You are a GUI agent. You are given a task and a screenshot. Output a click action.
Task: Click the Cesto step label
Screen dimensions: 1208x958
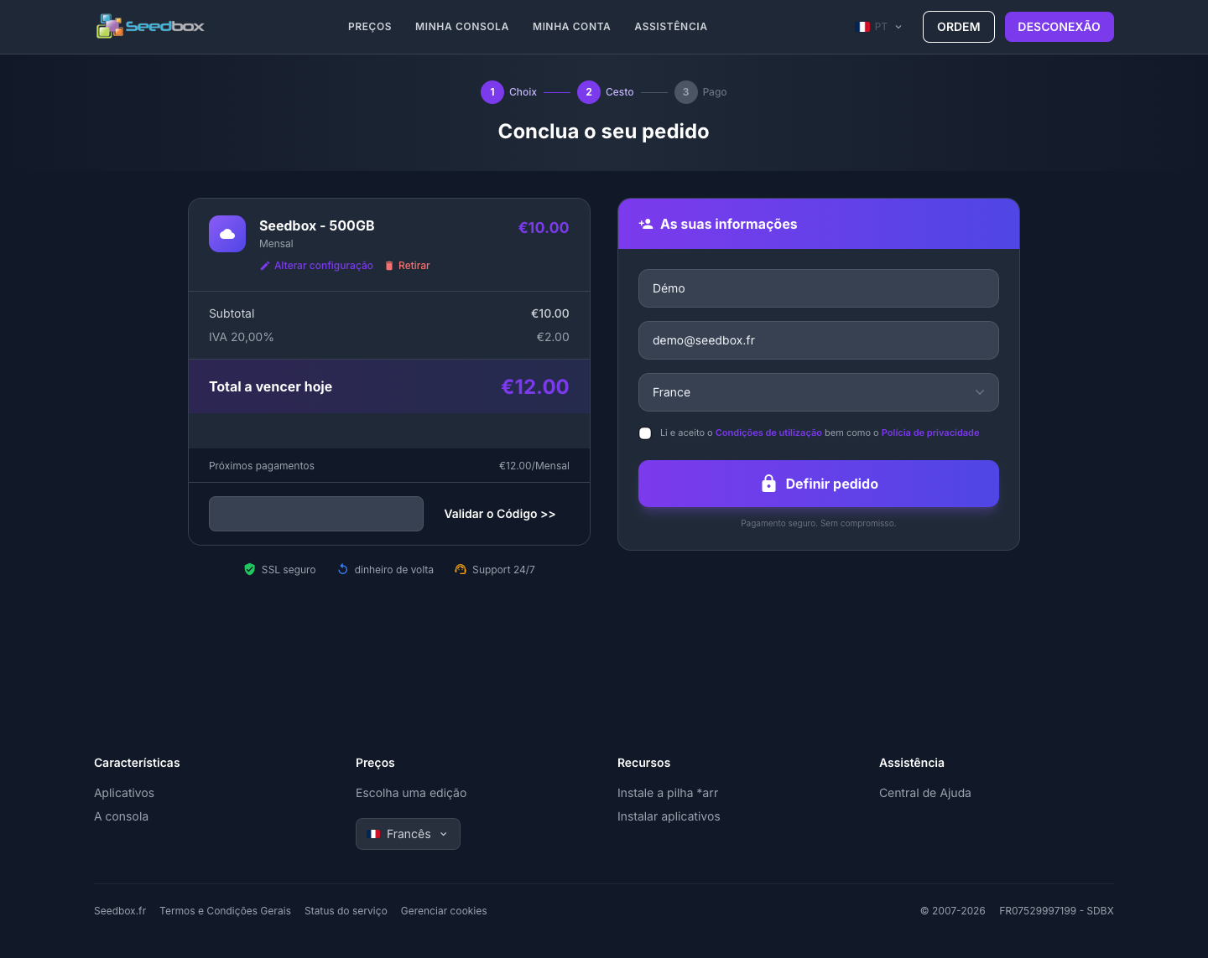pos(620,92)
